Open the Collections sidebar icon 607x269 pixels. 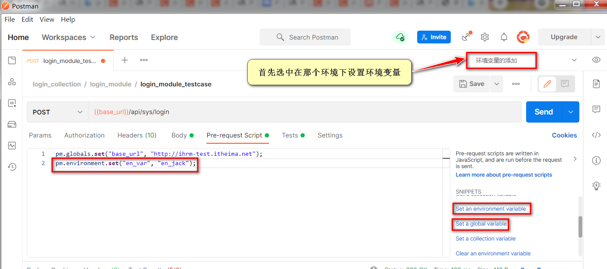pyautogui.click(x=12, y=60)
